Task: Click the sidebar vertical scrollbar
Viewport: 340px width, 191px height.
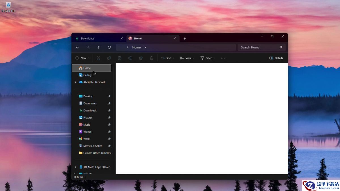Action: point(113,108)
